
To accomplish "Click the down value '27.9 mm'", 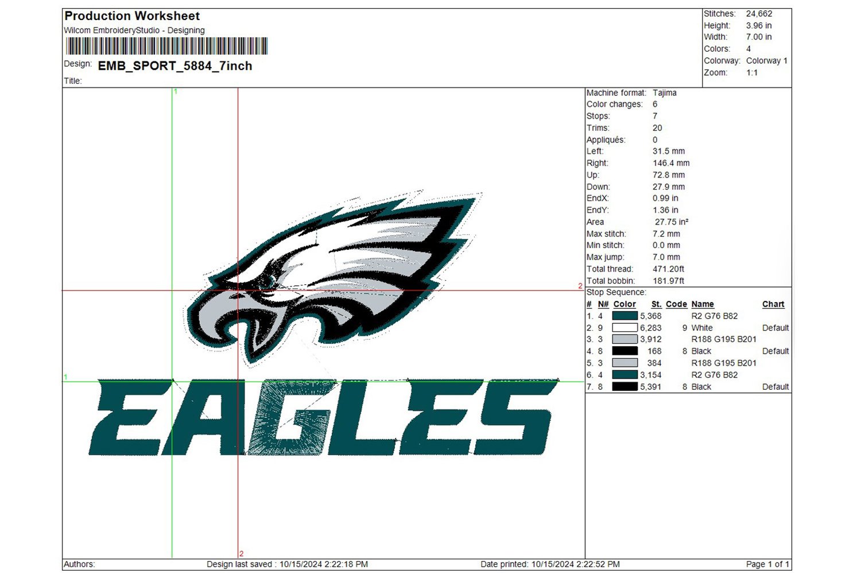I will click(669, 187).
